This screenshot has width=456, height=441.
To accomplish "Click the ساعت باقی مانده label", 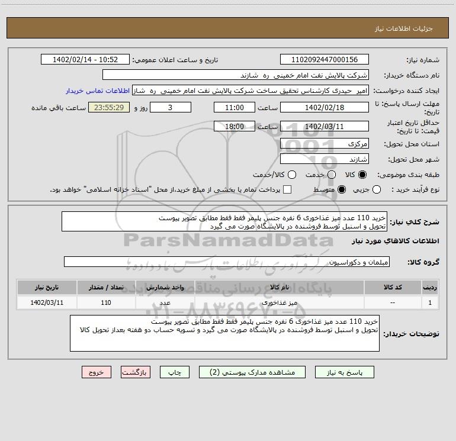I will pyautogui.click(x=59, y=108).
